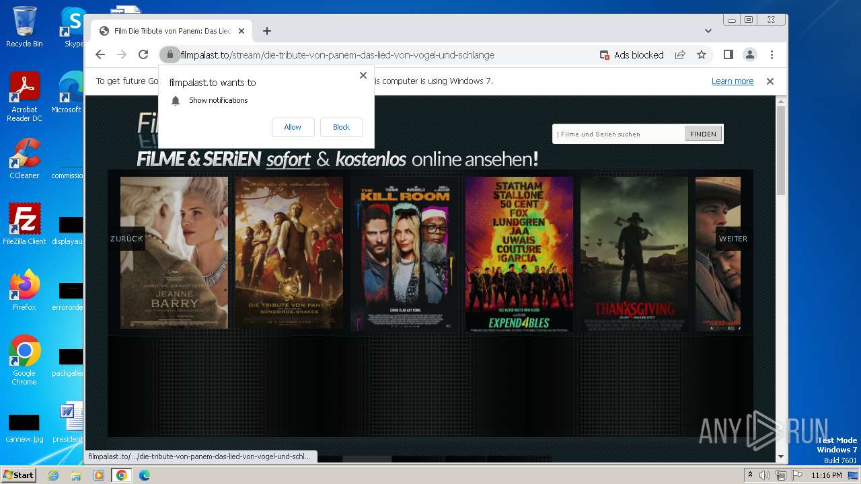This screenshot has height=484, width=861.
Task: Expand the tab search chevron
Action: [x=708, y=31]
